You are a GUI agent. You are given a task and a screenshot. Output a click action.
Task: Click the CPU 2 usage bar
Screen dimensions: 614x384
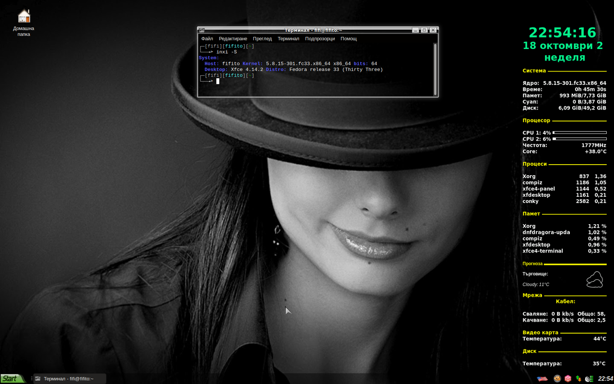(x=579, y=139)
